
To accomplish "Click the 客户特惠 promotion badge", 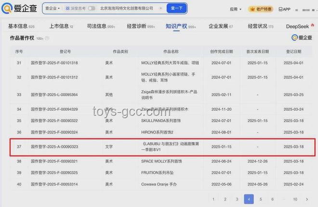I will pyautogui.click(x=261, y=9).
